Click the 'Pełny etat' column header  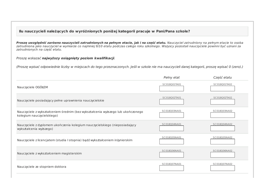click(x=171, y=77)
